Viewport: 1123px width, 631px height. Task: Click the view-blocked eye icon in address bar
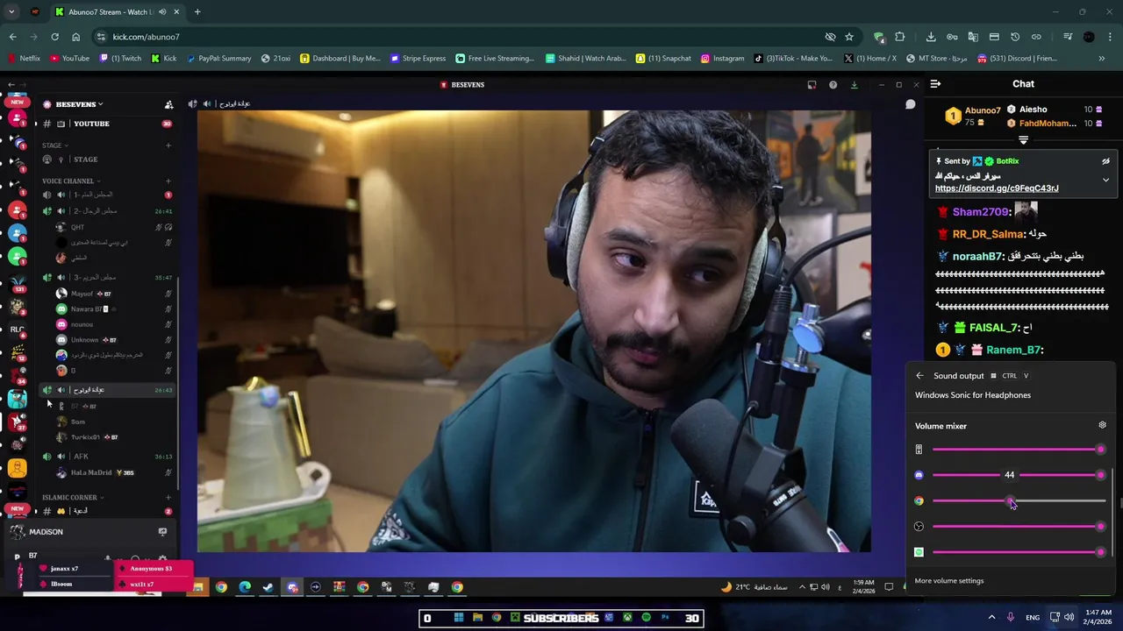830,37
